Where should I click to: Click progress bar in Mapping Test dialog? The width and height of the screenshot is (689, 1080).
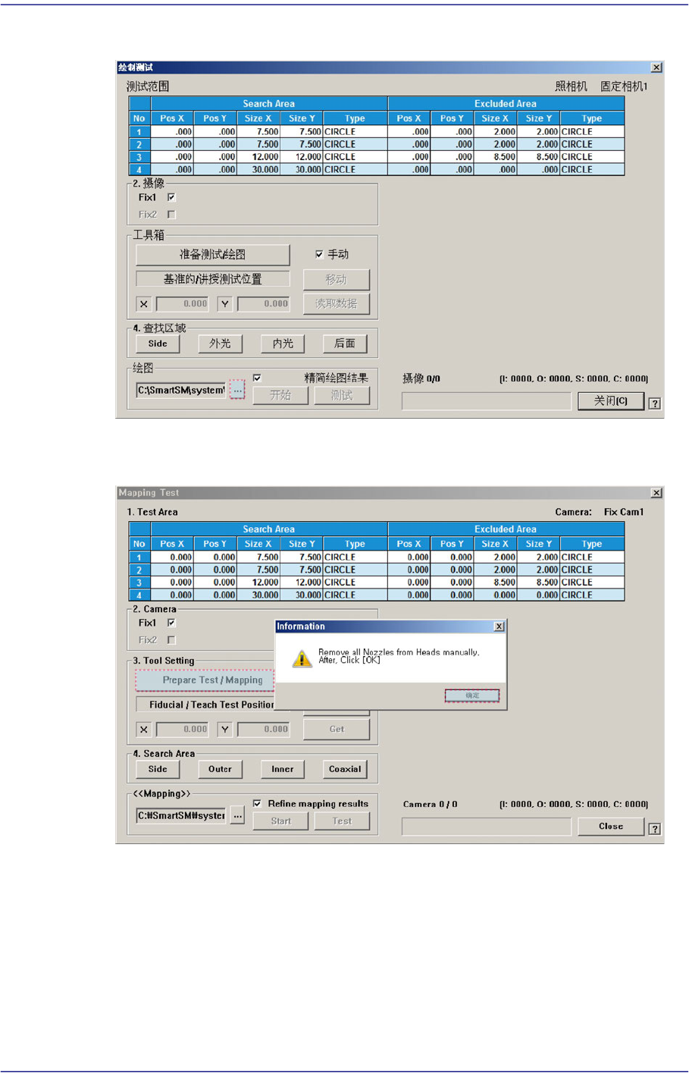tap(487, 827)
